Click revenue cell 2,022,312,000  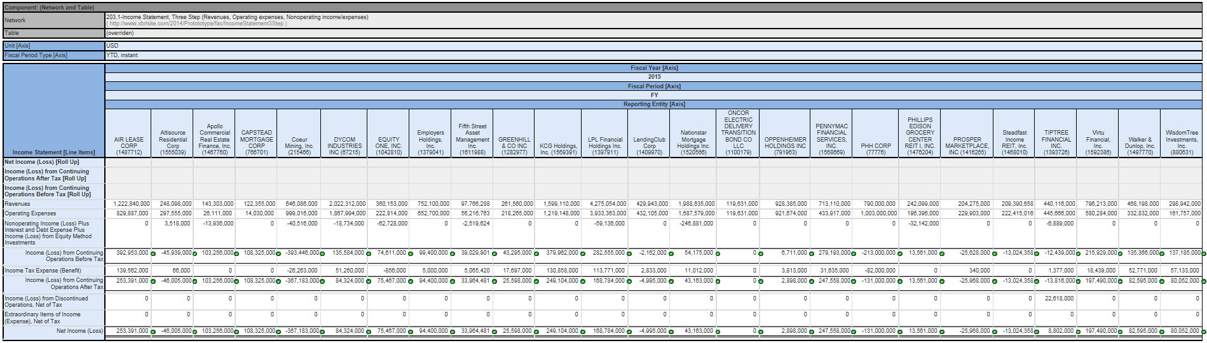347,204
